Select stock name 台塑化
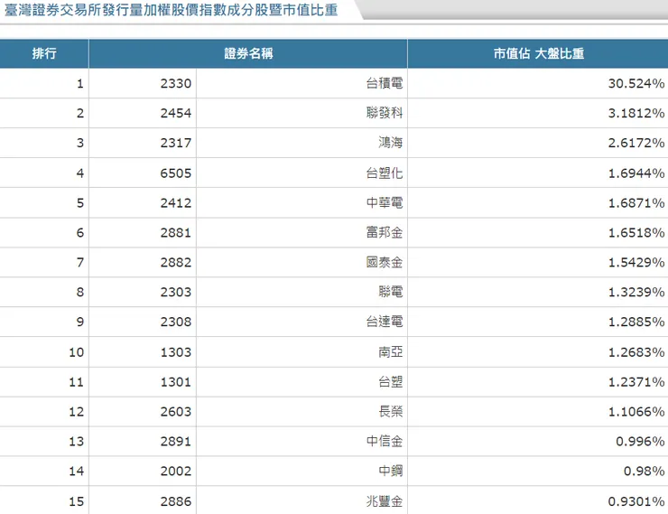Screen dimensions: 668x514 click(x=385, y=173)
